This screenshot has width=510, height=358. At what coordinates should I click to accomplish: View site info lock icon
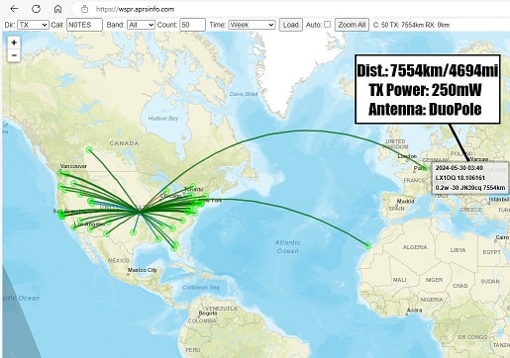pos(85,9)
